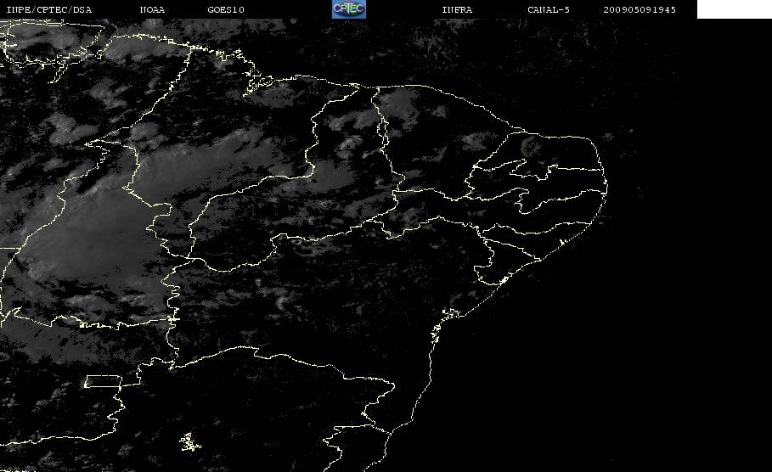The image size is (772, 472).
Task: Select the CANAL-5 channel label
Action: click(549, 10)
